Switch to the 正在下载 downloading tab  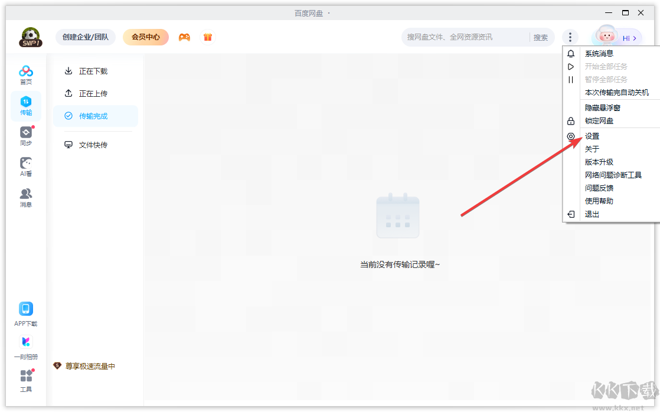[x=93, y=71]
